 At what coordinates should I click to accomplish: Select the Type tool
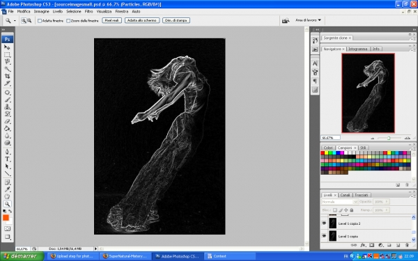7,159
